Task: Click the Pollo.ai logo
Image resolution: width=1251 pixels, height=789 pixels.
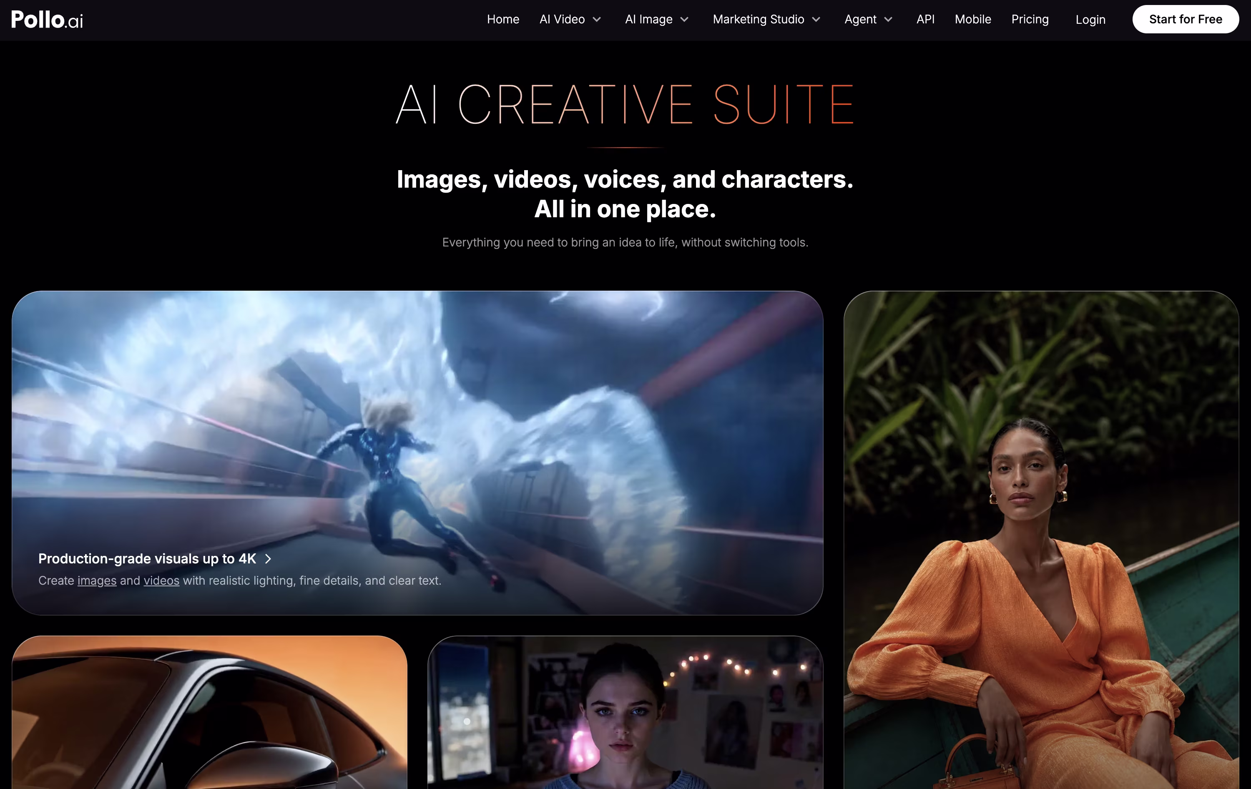Action: point(47,20)
